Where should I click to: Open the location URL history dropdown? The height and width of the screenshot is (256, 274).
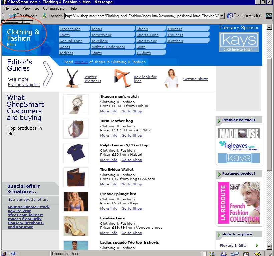tap(222, 16)
